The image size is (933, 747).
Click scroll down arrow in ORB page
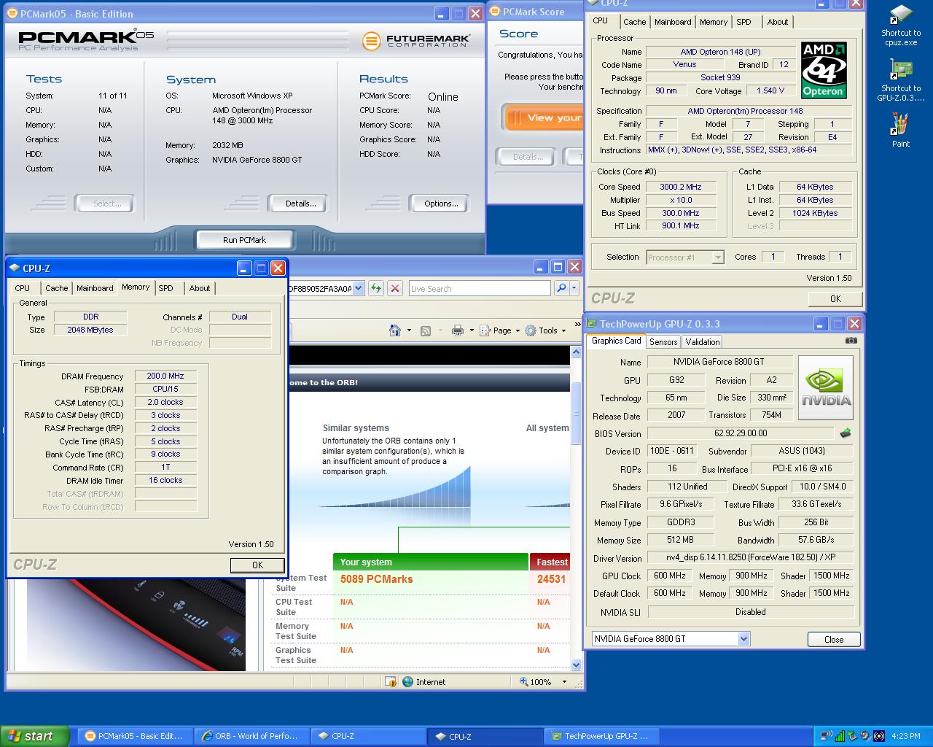coord(577,665)
